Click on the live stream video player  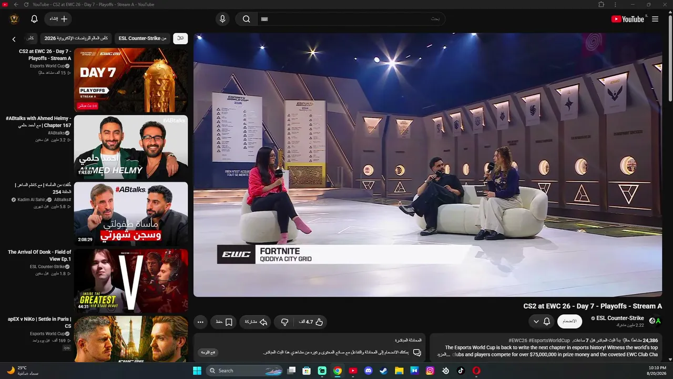427,165
